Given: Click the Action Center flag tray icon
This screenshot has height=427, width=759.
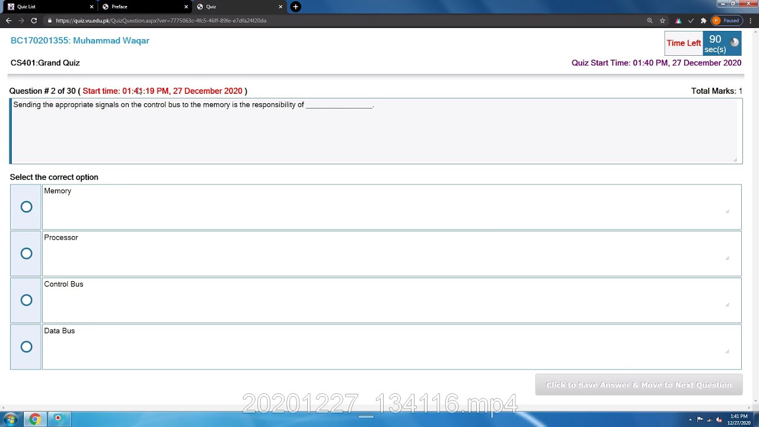Looking at the screenshot, I should tap(700, 420).
